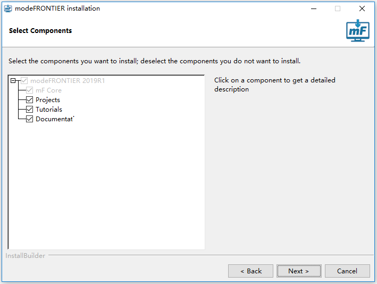
Task: Click the modeFRONTIER 2019R1 root checkbox
Action: click(24, 80)
